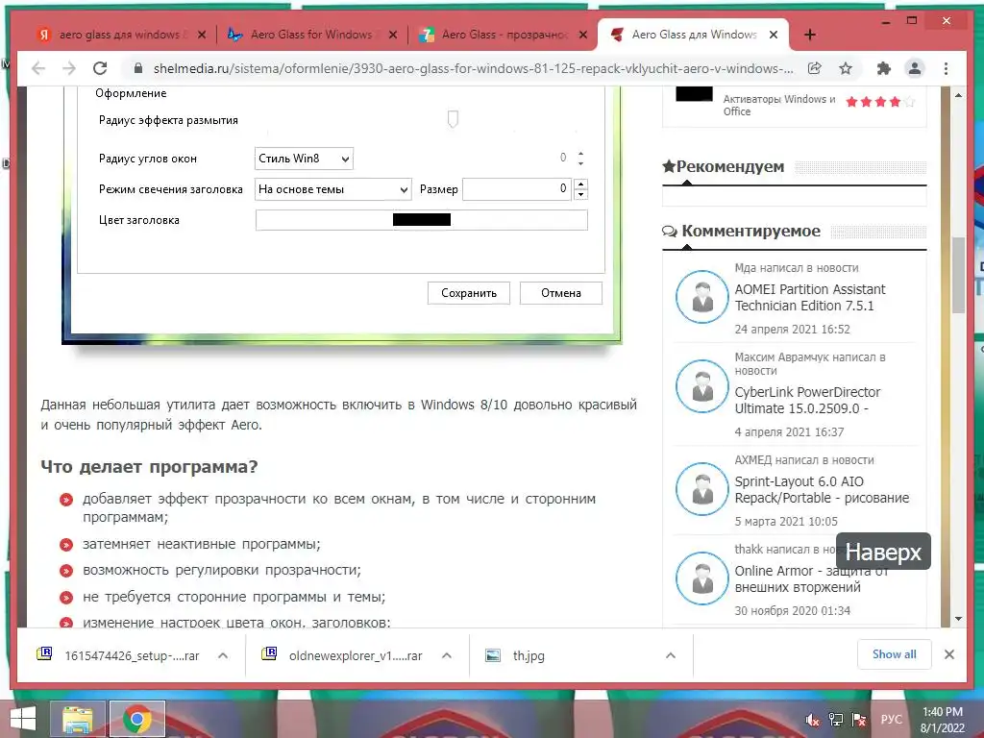Open 'Стиль Win8' corner radius dropdown
Image resolution: width=984 pixels, height=738 pixels.
304,159
